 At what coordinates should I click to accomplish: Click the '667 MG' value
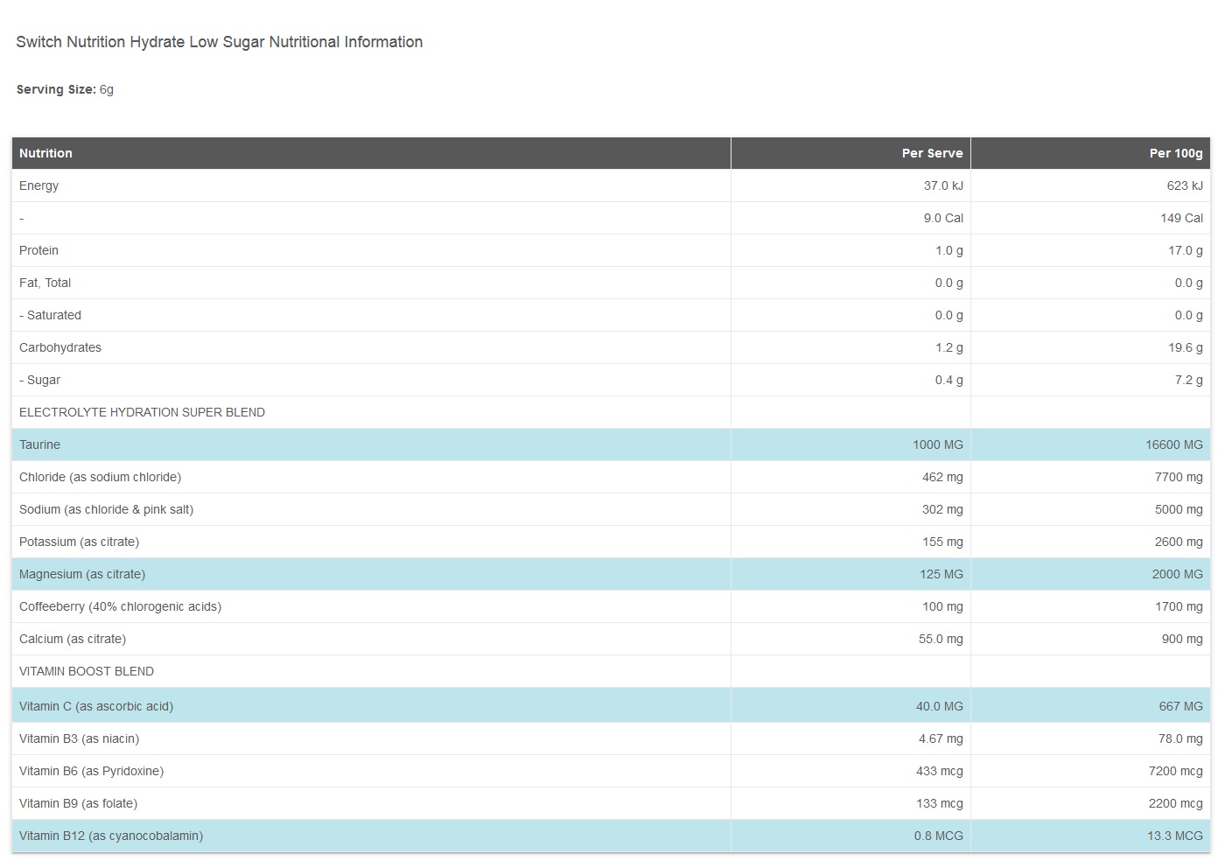tap(1181, 706)
